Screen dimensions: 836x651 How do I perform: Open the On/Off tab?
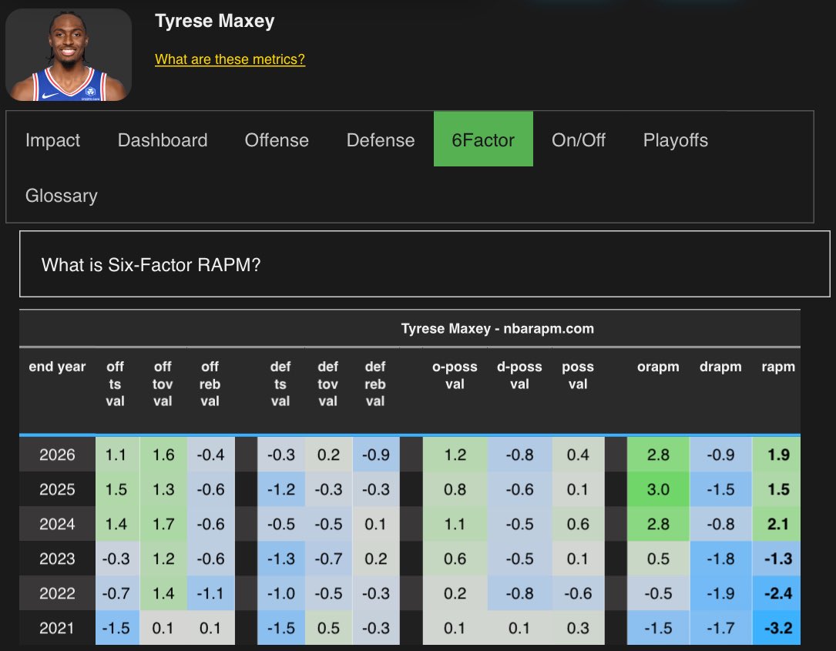(579, 139)
